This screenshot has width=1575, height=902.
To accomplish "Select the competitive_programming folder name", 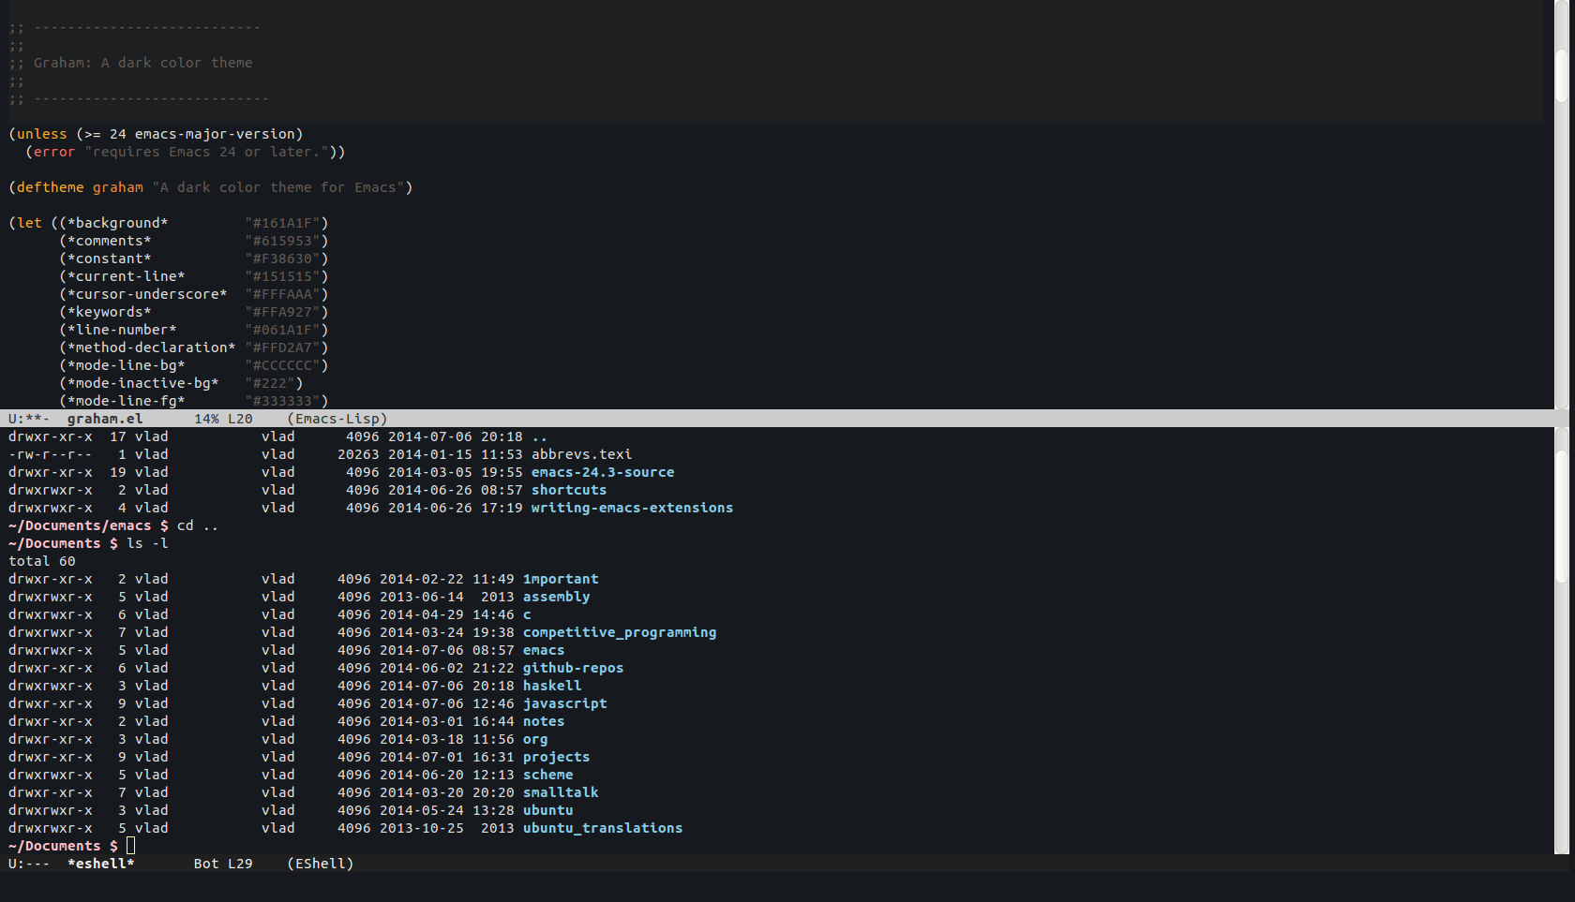I will point(619,632).
